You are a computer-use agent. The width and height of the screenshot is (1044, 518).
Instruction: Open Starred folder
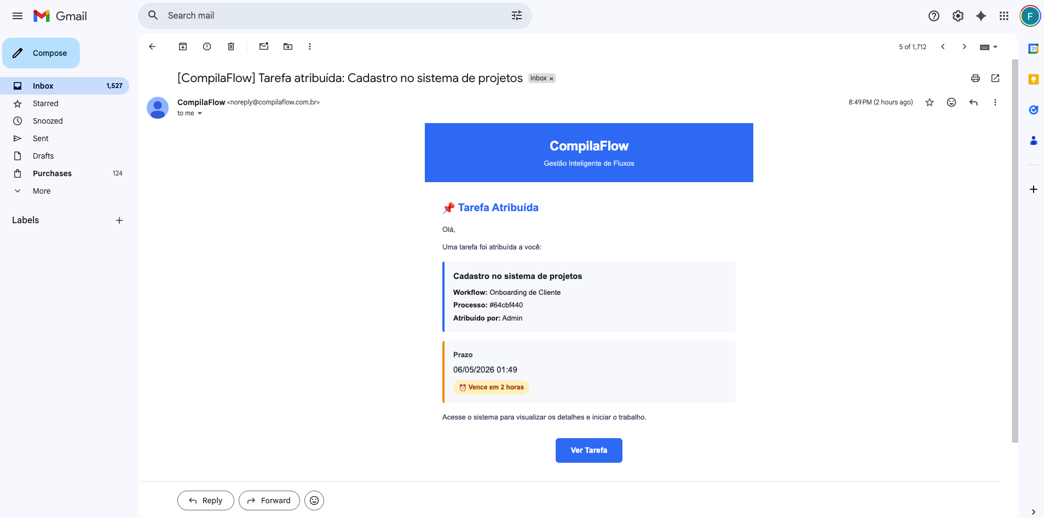click(65, 103)
